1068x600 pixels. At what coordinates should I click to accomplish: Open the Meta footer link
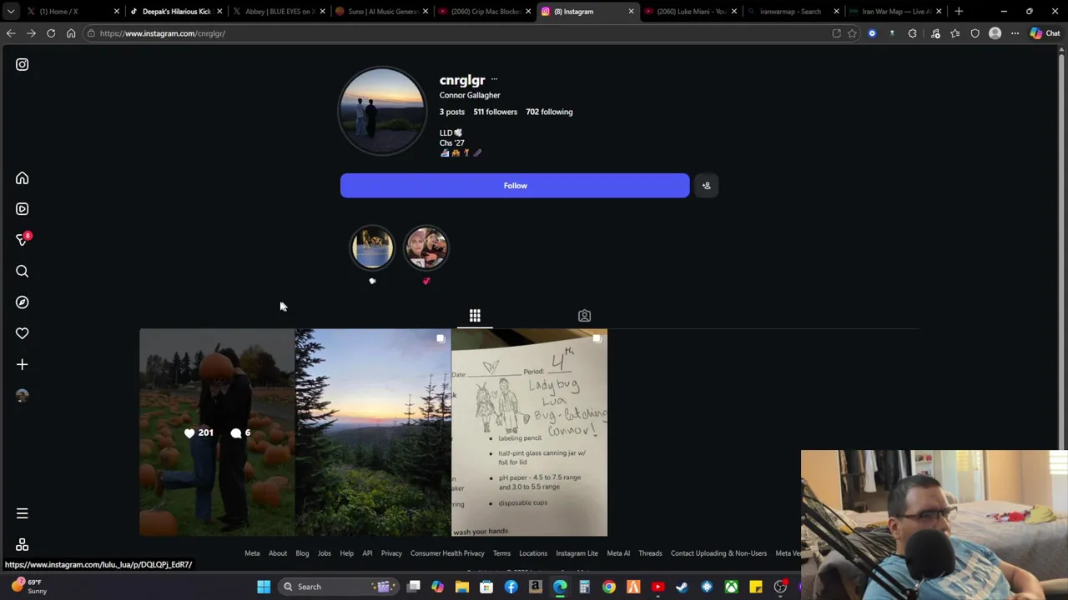click(x=252, y=553)
